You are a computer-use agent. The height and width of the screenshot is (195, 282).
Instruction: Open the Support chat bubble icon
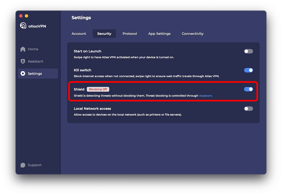click(x=23, y=165)
